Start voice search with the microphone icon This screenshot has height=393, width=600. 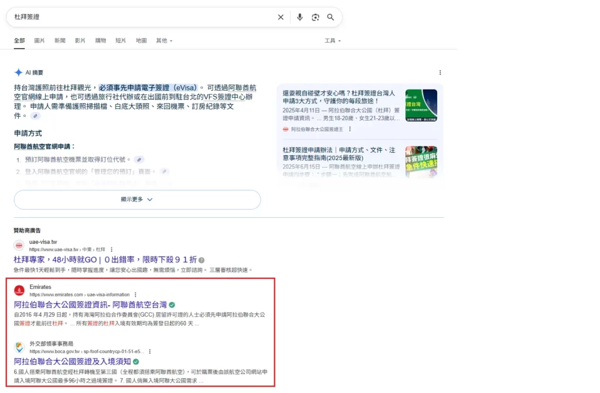pyautogui.click(x=299, y=17)
